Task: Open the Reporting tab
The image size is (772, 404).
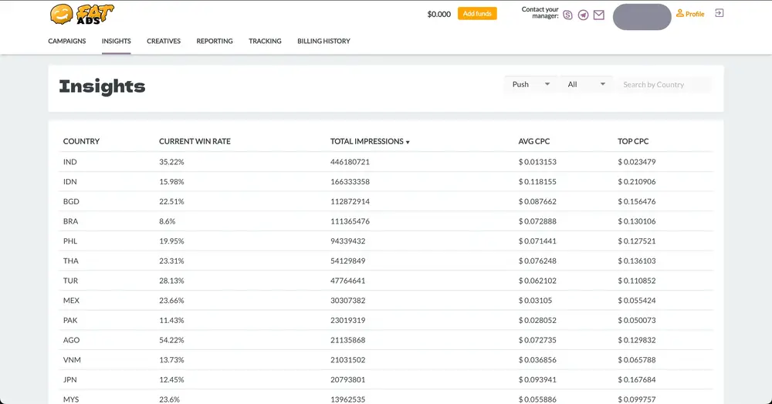Action: 215,42
